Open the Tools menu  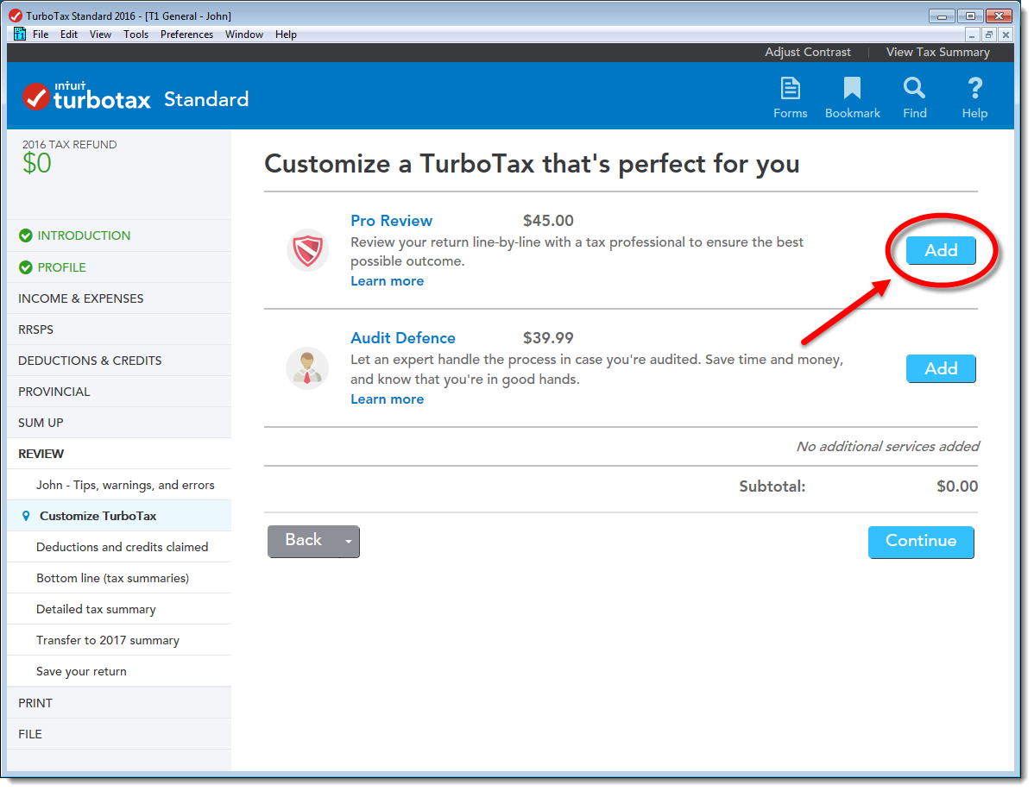click(136, 35)
